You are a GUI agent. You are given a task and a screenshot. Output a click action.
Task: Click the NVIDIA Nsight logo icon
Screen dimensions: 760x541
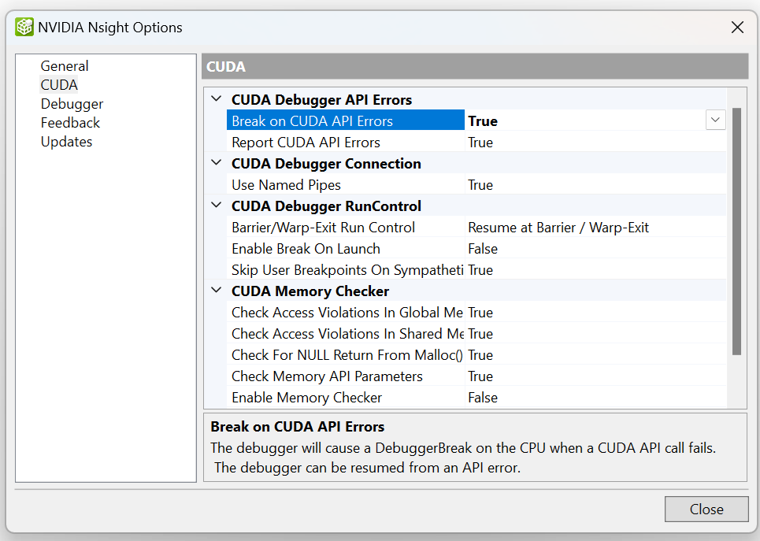24,26
